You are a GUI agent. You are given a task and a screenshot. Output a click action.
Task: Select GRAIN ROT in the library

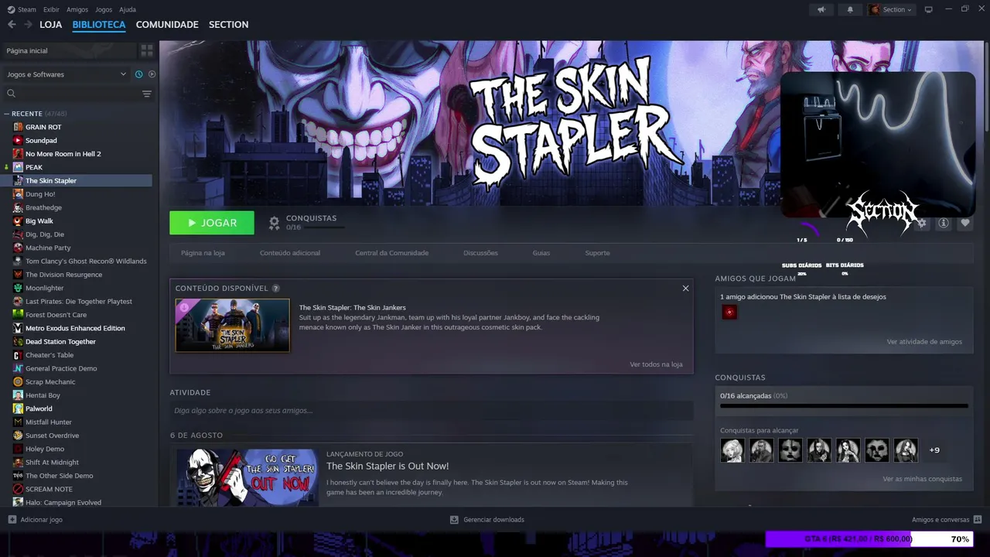(x=43, y=127)
